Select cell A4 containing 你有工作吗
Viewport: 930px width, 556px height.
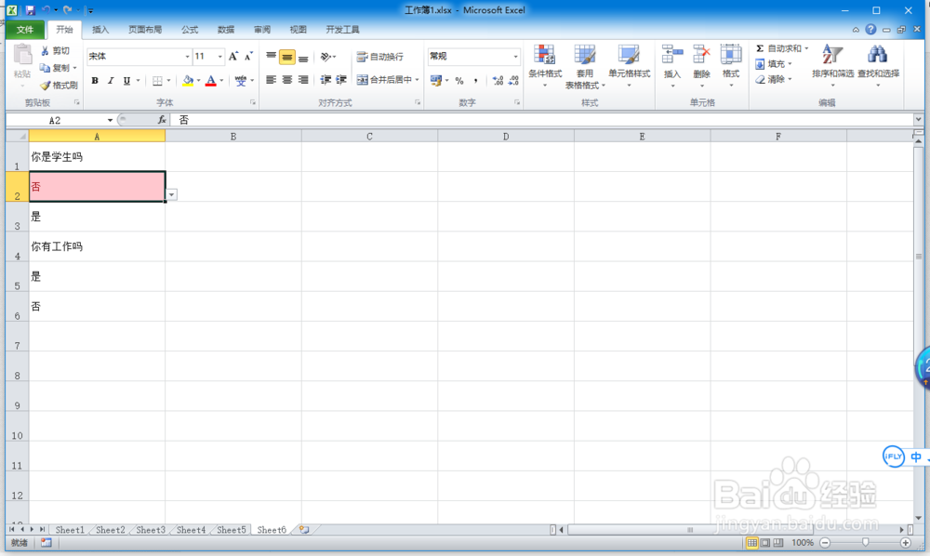[97, 246]
